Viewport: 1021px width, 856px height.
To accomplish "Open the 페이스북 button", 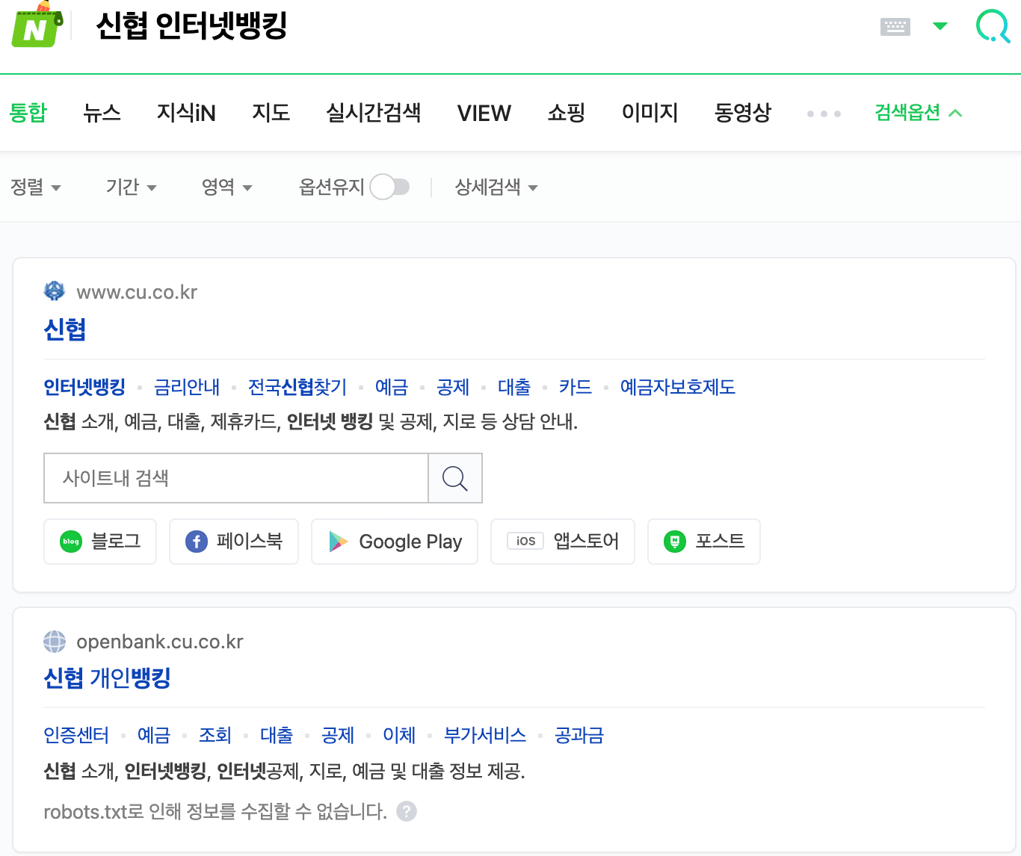I will 234,542.
